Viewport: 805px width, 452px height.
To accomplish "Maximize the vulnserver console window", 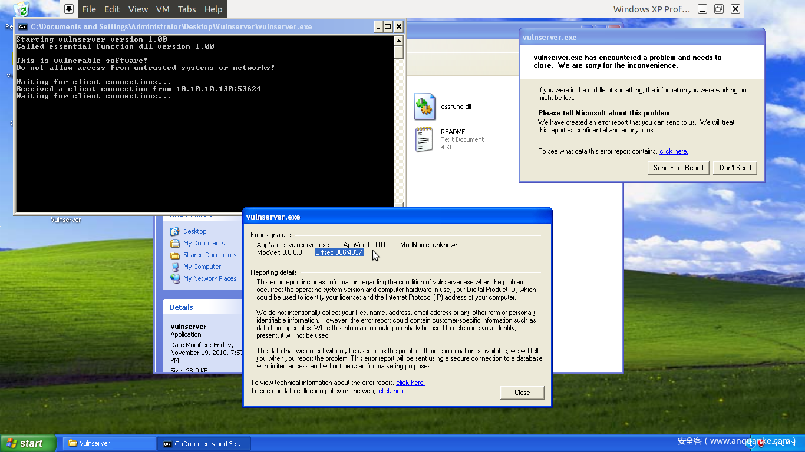I will [388, 26].
